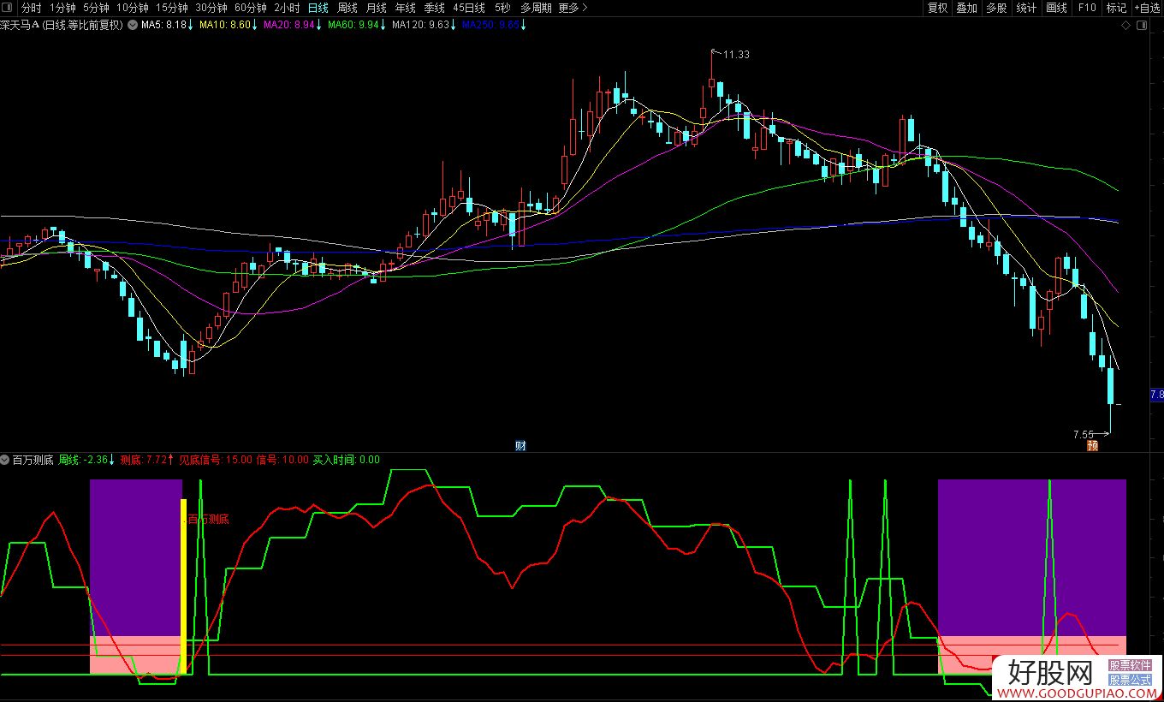
Task: Click the 多股 button
Action: 996,8
